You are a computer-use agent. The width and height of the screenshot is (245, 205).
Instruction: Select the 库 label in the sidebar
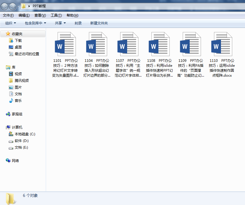(x=14, y=67)
